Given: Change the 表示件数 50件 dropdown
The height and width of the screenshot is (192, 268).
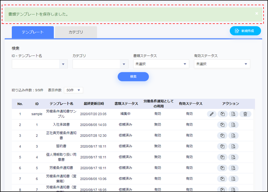Looking at the screenshot, I should (x=73, y=90).
